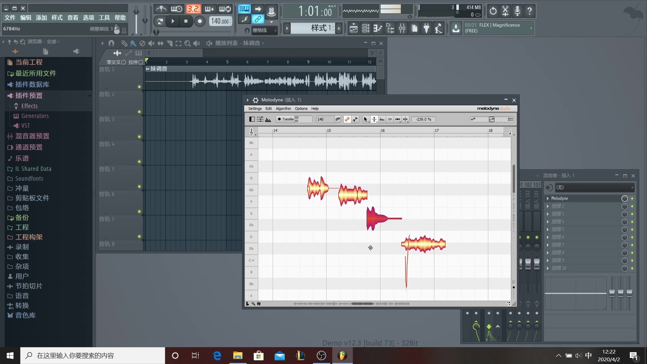Screen dimensions: 647x364
Task: Click the Stop button in transport
Action: 186,21
